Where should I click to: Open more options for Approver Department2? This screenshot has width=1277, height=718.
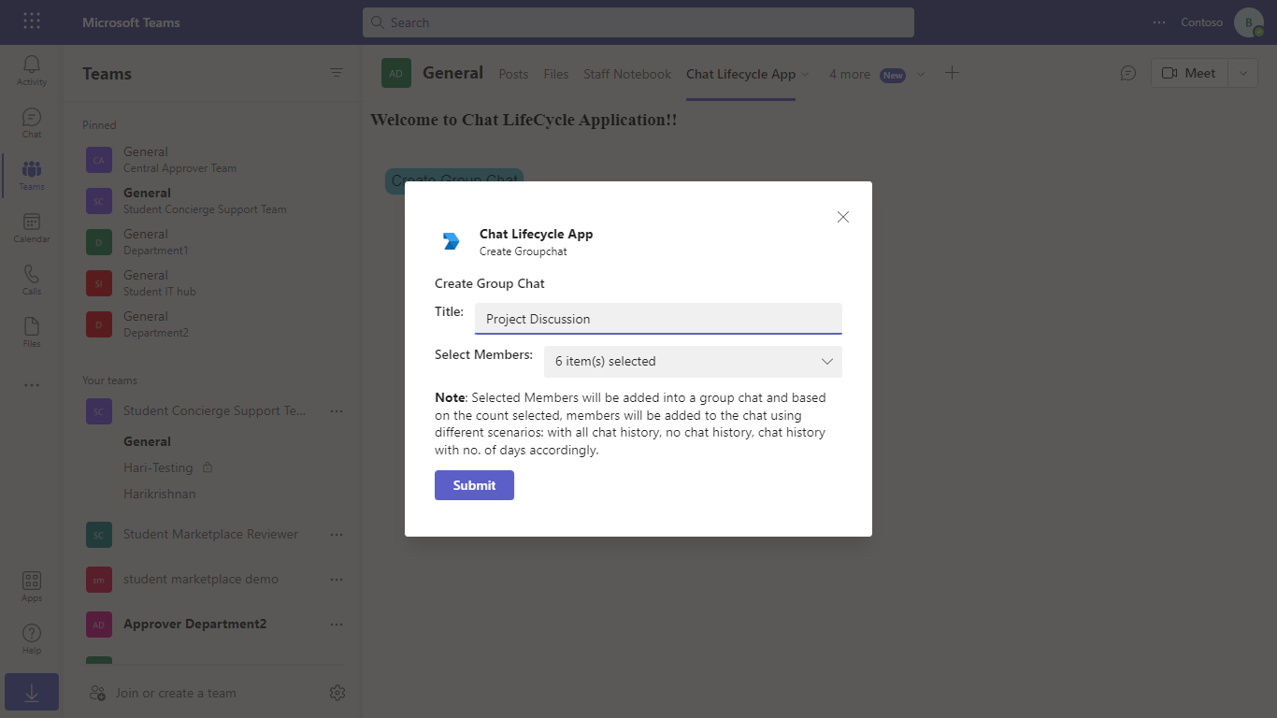pos(337,624)
